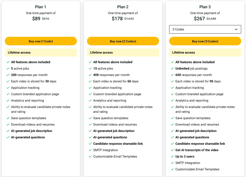Select the Plan 3 heading
This screenshot has width=246, height=177.
pos(205,7)
